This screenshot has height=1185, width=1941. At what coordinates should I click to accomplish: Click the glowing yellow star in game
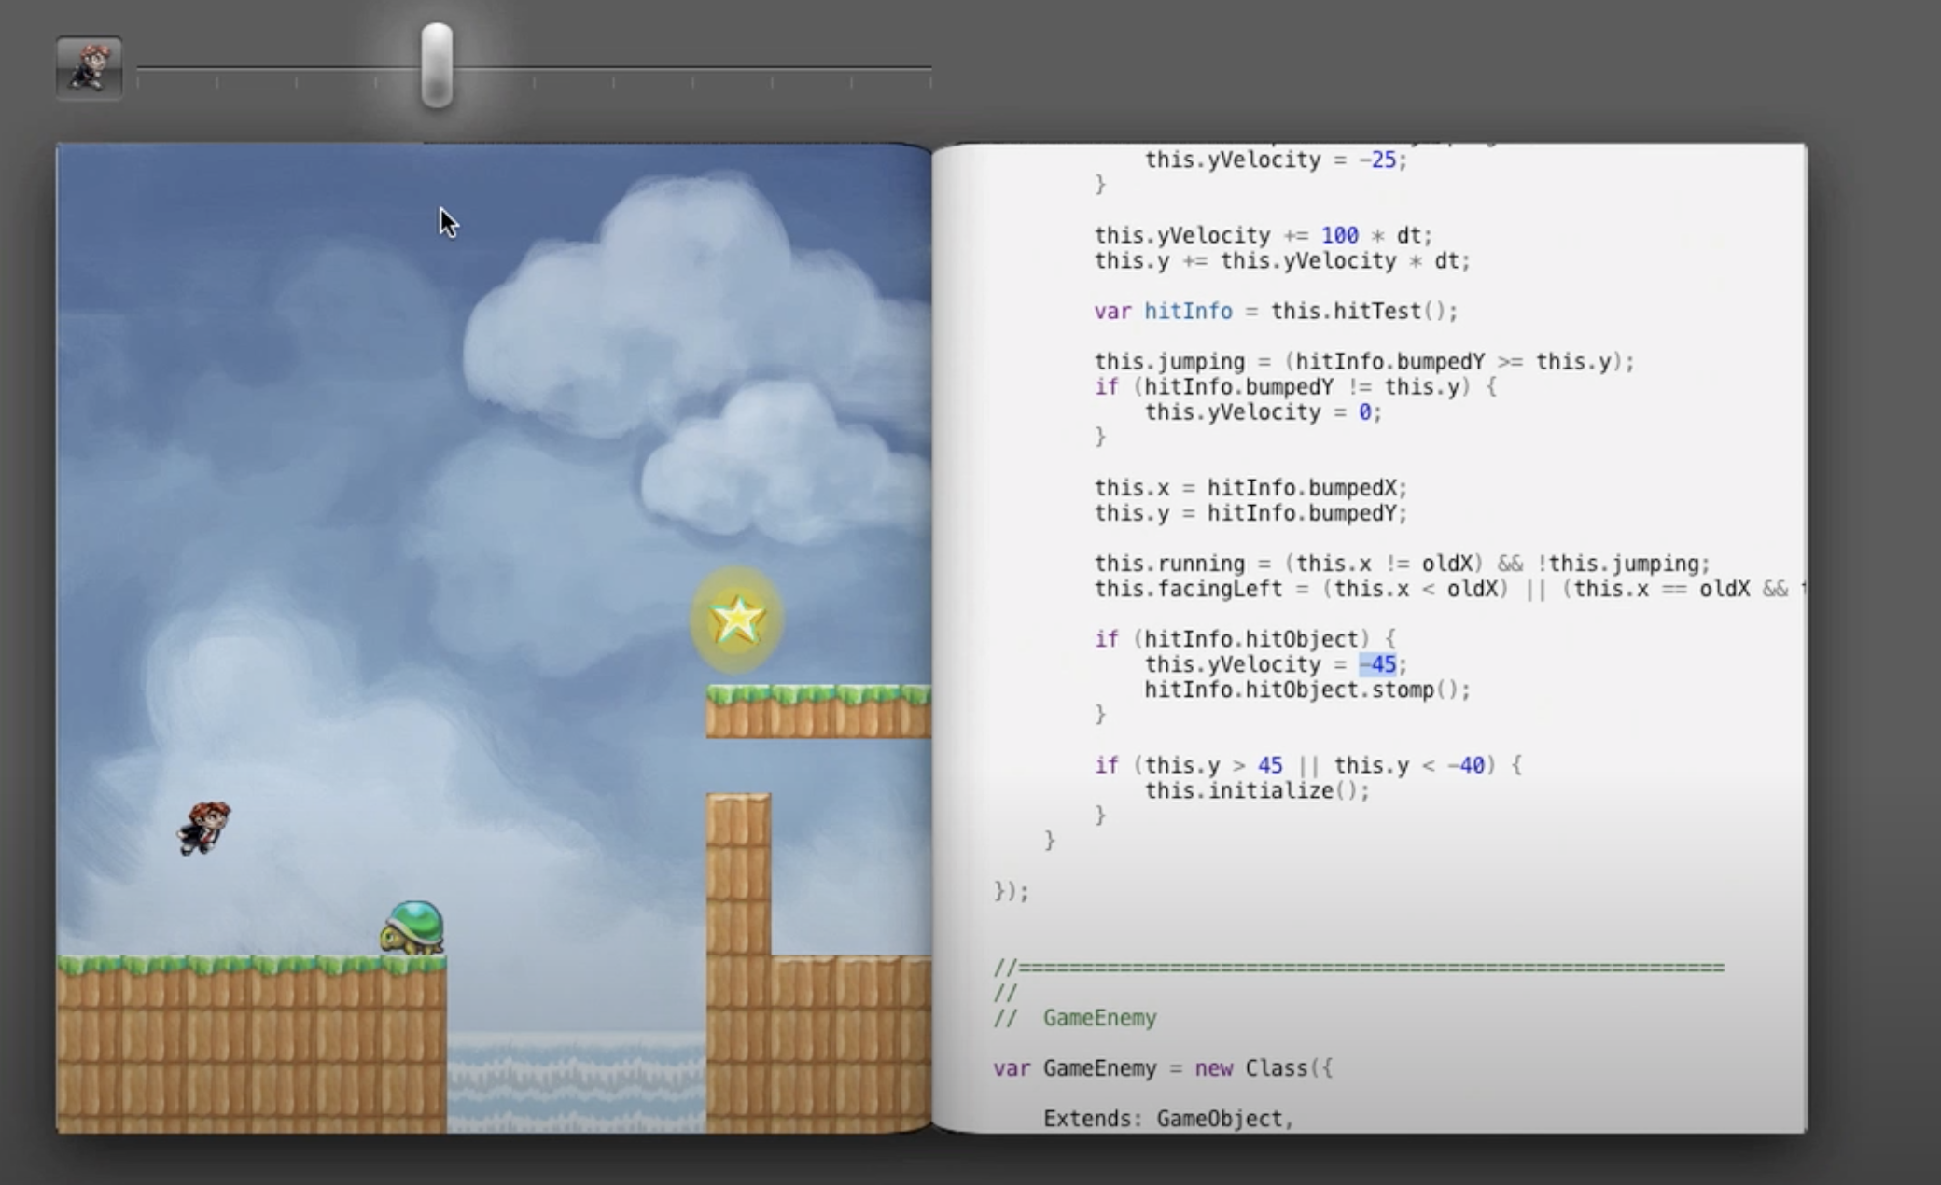[736, 620]
